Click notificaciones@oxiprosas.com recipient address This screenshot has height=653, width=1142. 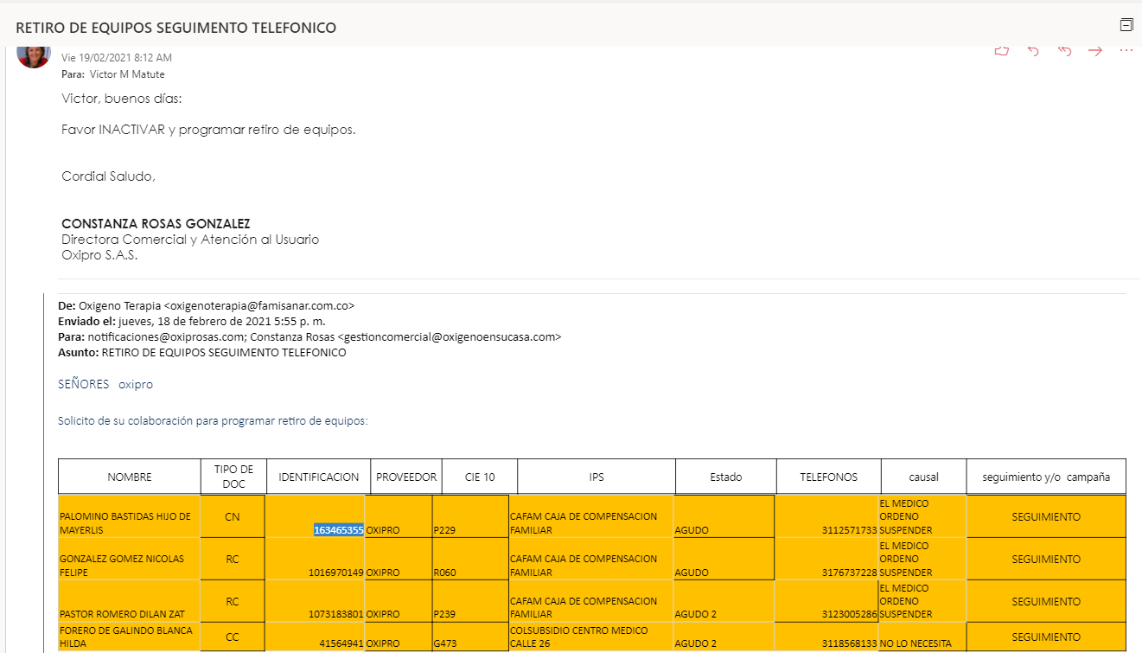coord(161,336)
